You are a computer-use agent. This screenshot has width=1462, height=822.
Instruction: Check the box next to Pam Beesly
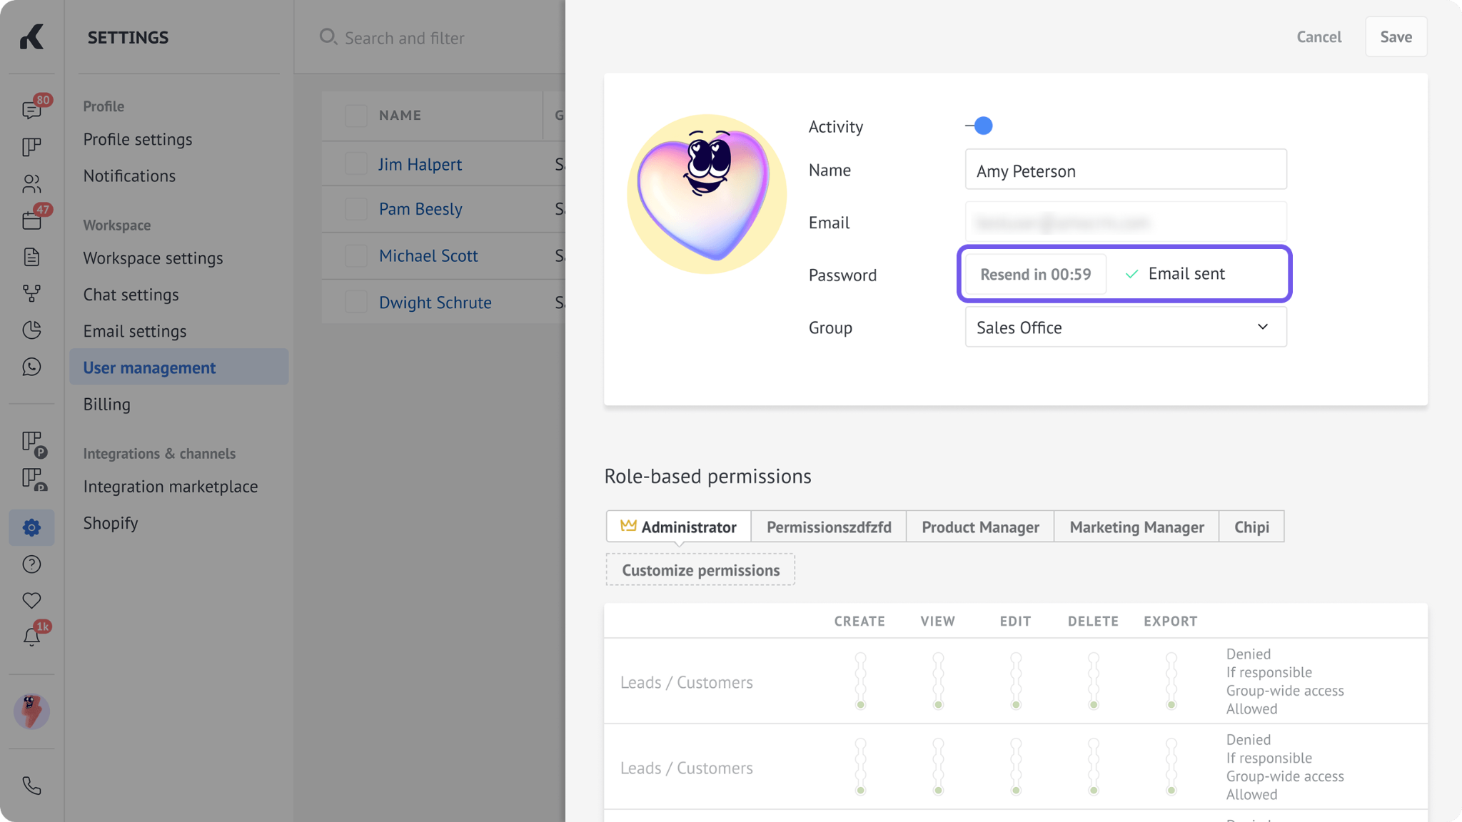click(x=356, y=209)
